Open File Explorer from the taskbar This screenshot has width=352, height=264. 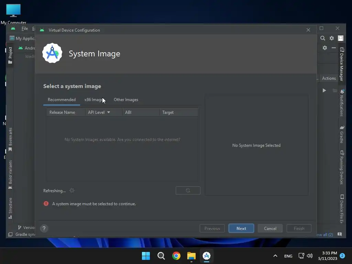click(191, 256)
